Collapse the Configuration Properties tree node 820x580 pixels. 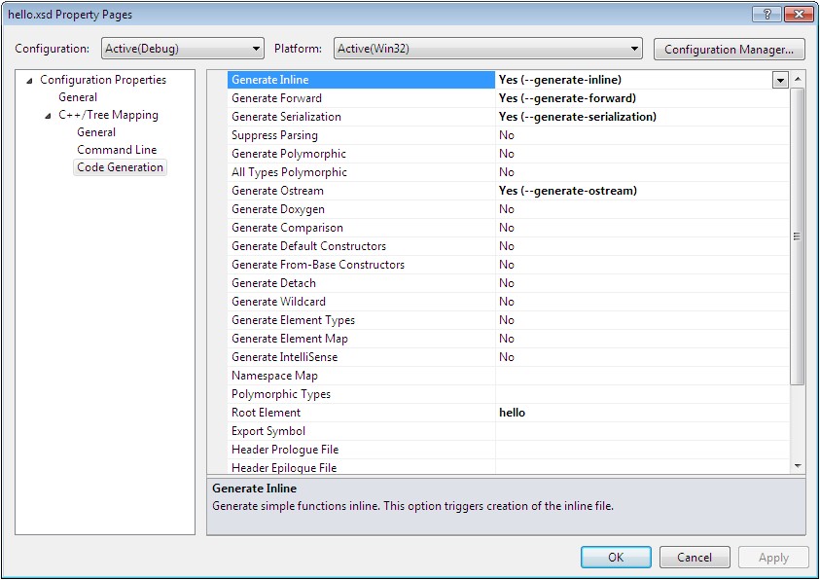(x=30, y=81)
